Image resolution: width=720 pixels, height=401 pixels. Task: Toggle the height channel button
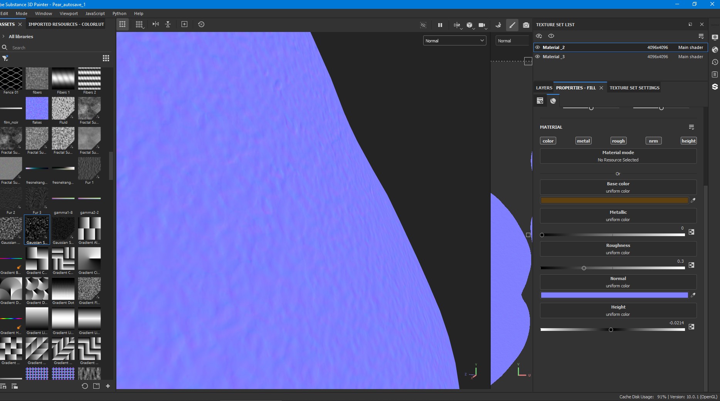688,141
